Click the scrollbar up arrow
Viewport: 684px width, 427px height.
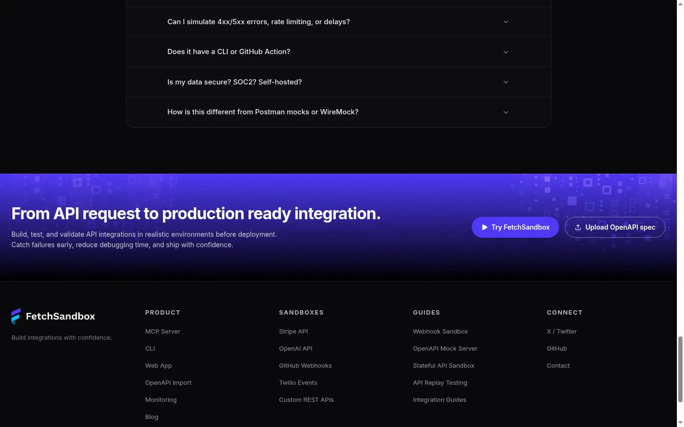680,4
